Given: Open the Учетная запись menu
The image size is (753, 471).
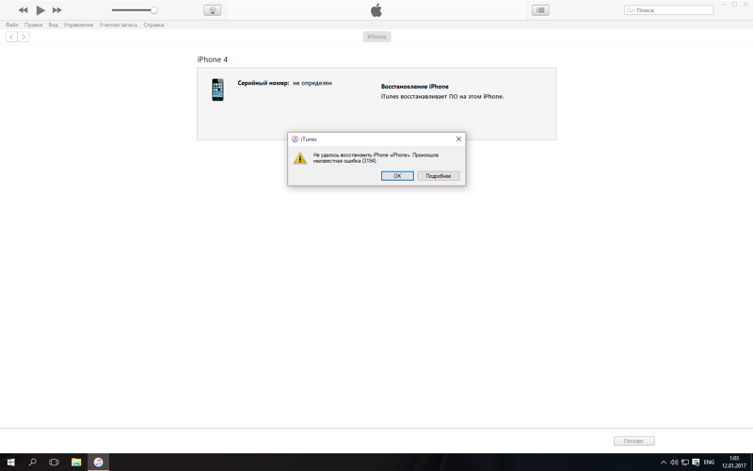Looking at the screenshot, I should click(119, 25).
